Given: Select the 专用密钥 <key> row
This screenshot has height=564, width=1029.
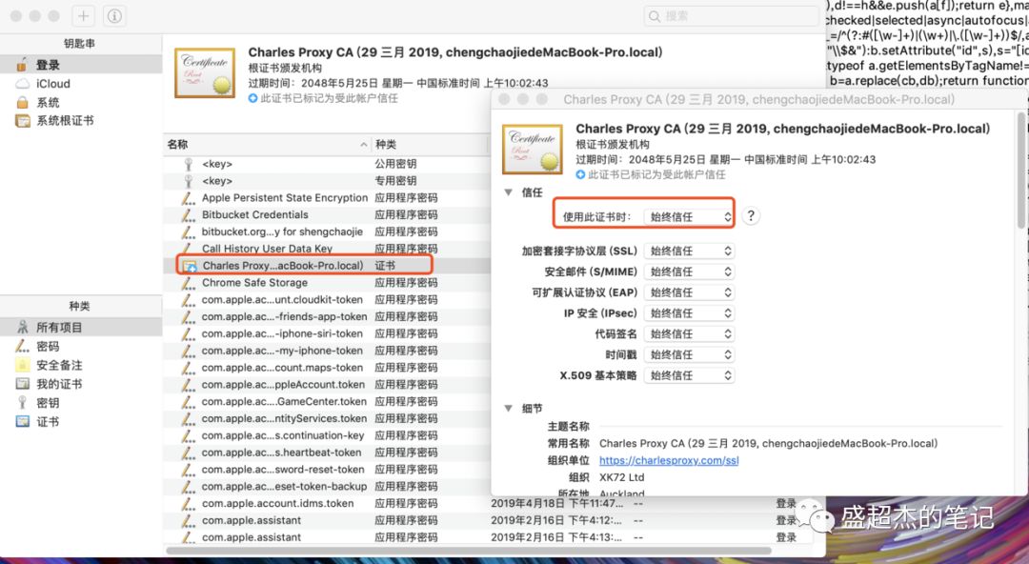Looking at the screenshot, I should (327, 181).
